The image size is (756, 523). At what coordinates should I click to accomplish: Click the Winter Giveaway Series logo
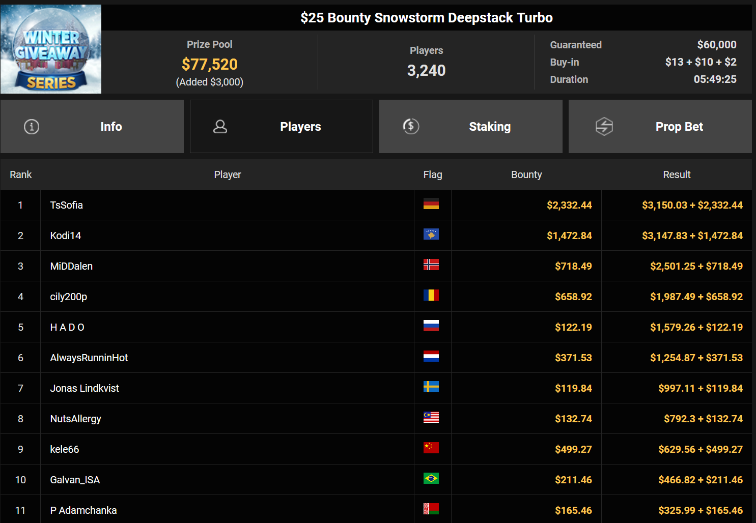(x=51, y=49)
